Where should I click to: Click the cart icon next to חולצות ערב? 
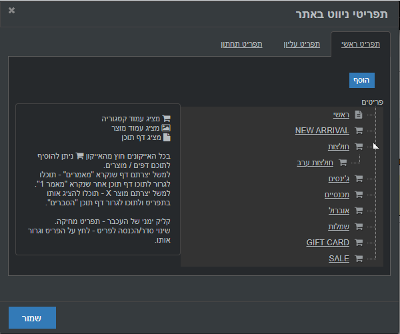pyautogui.click(x=343, y=163)
